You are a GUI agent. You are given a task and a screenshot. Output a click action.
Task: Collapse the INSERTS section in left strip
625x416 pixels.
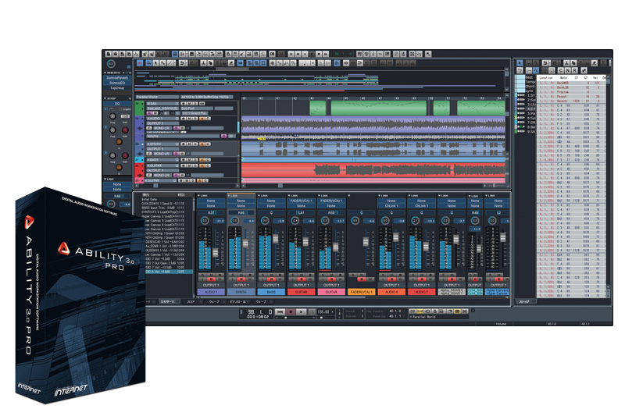(105, 73)
